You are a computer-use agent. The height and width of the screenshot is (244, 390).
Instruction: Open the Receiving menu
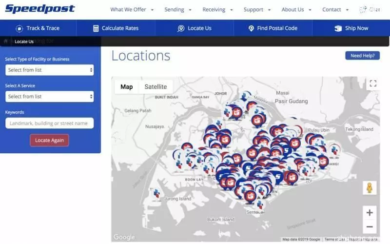[x=217, y=9]
